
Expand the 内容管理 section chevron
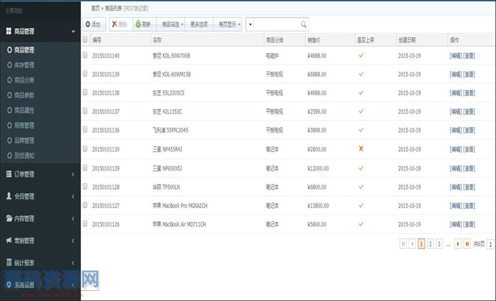(73, 218)
